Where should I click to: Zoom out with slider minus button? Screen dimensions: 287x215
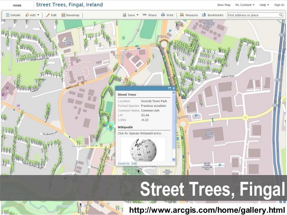tap(10, 70)
